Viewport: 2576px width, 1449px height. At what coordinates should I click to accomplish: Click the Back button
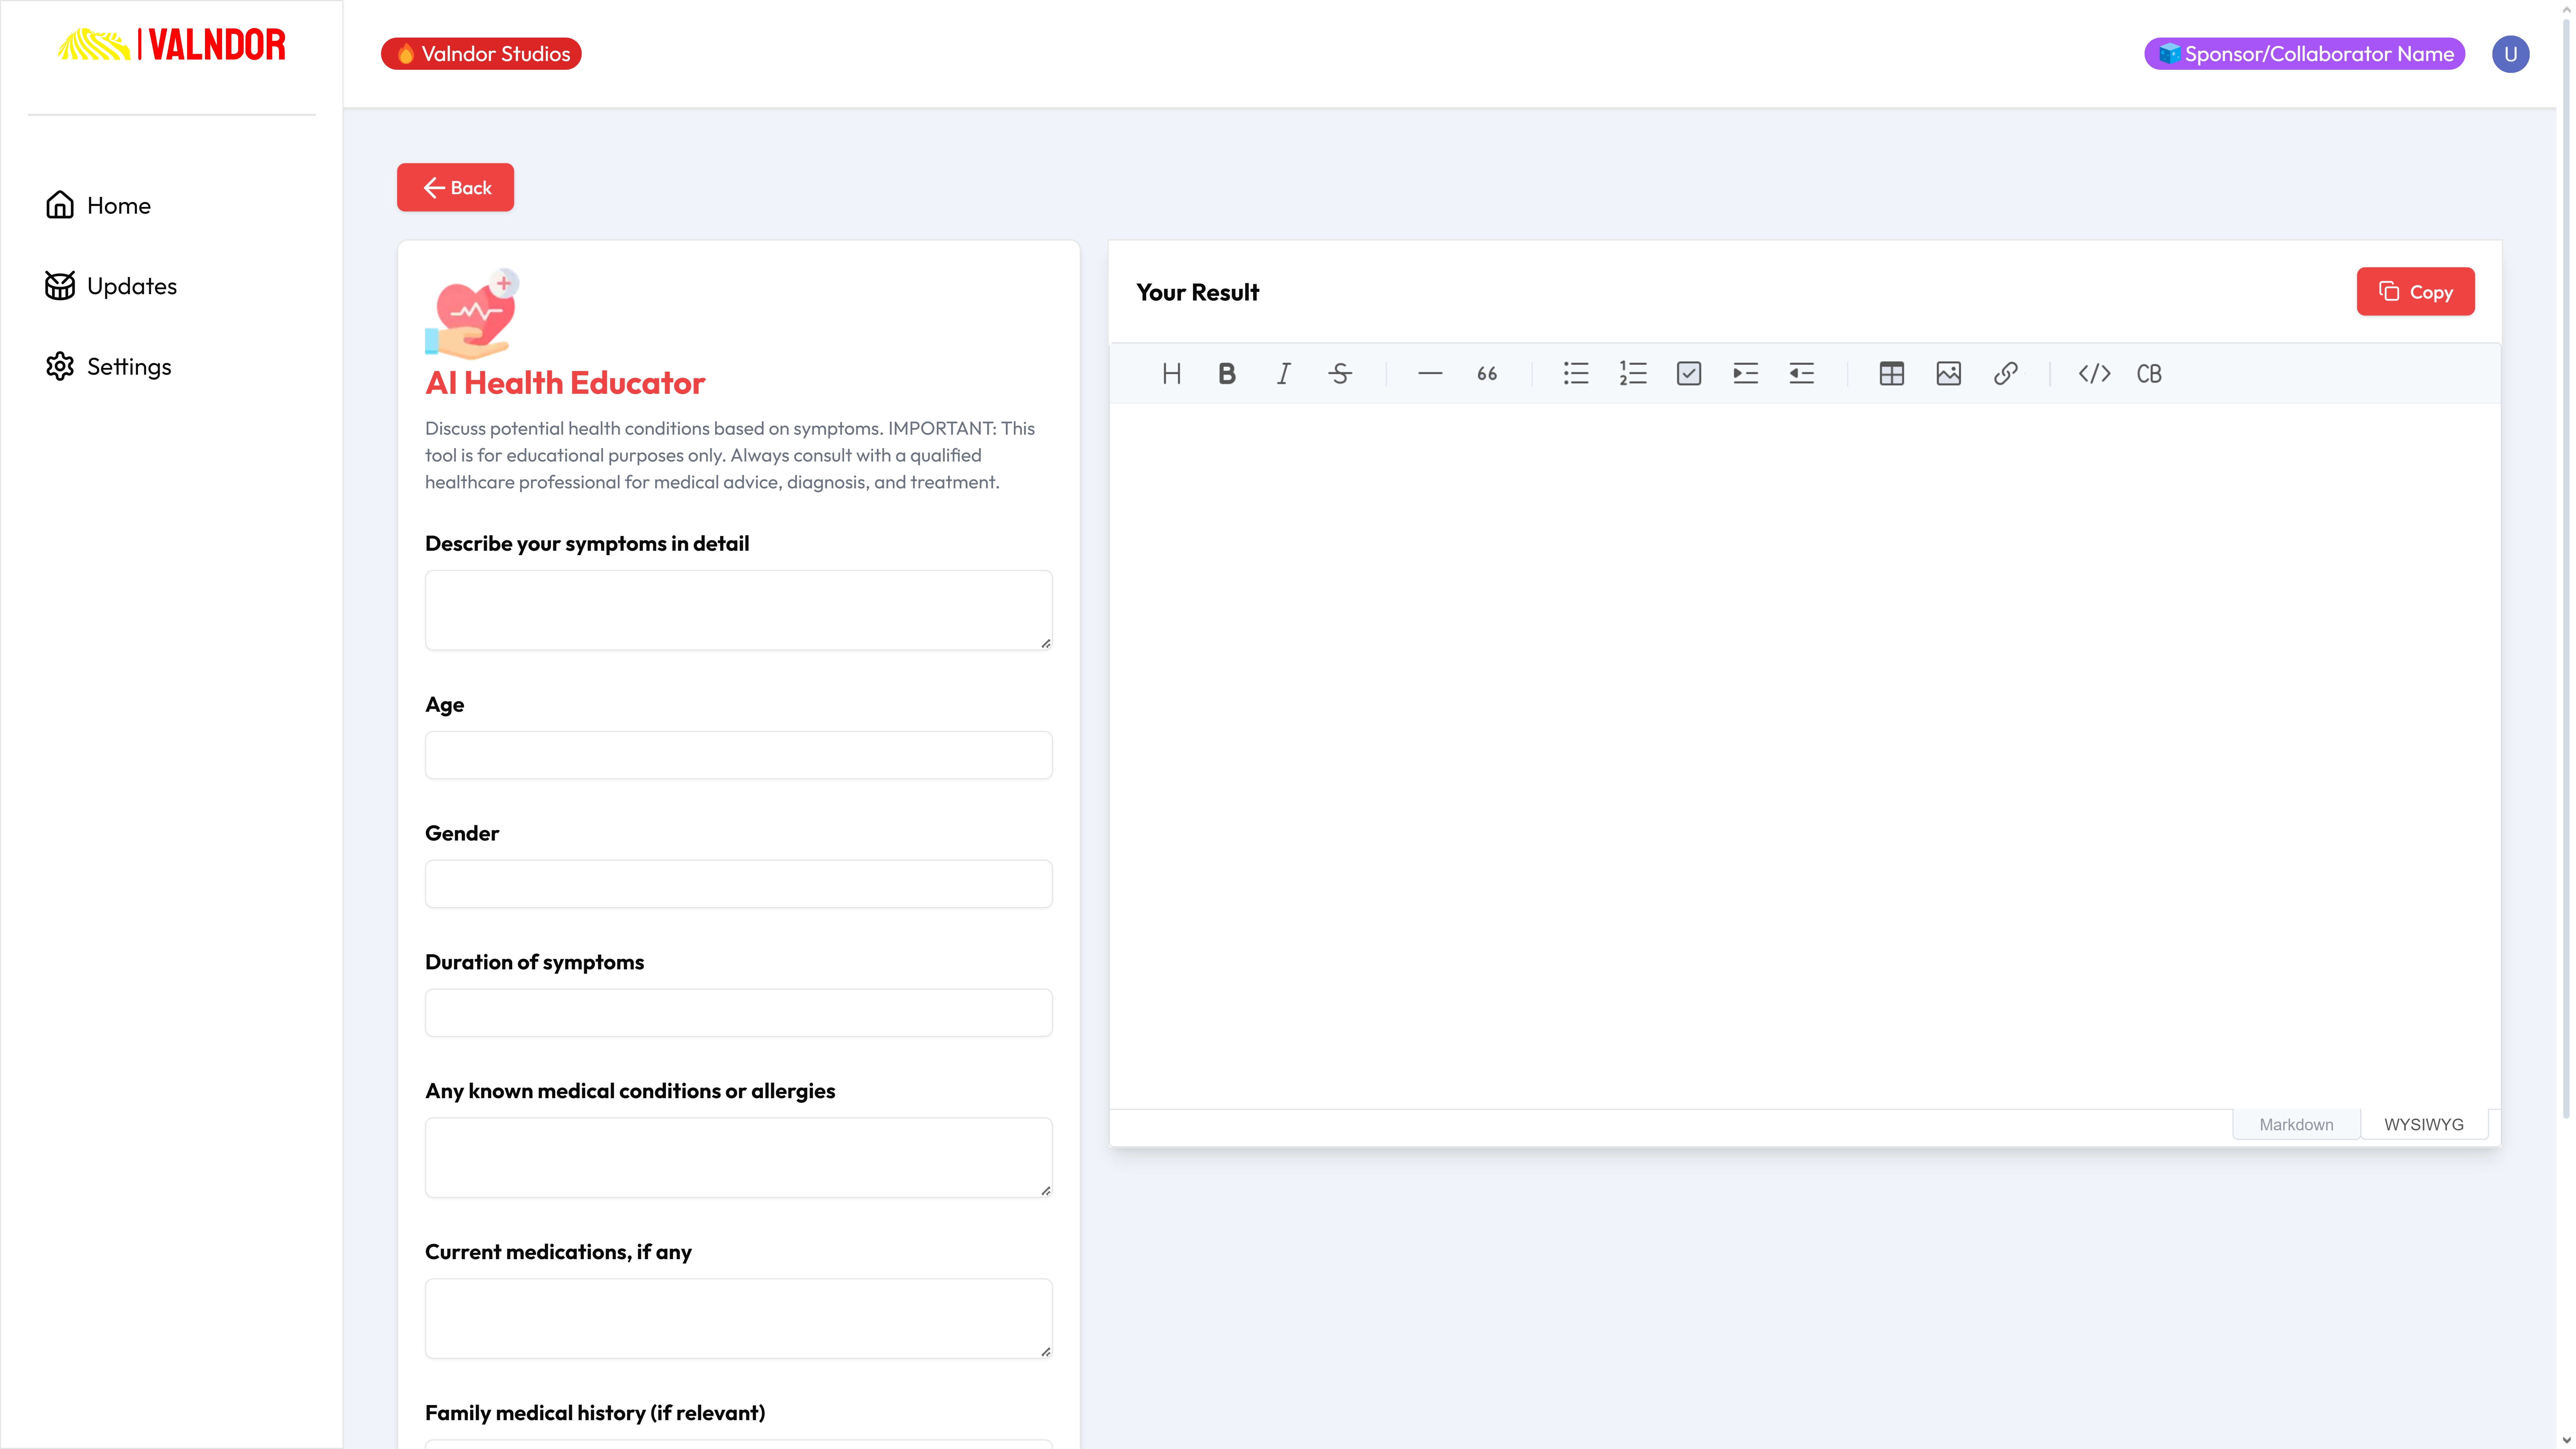coord(455,187)
